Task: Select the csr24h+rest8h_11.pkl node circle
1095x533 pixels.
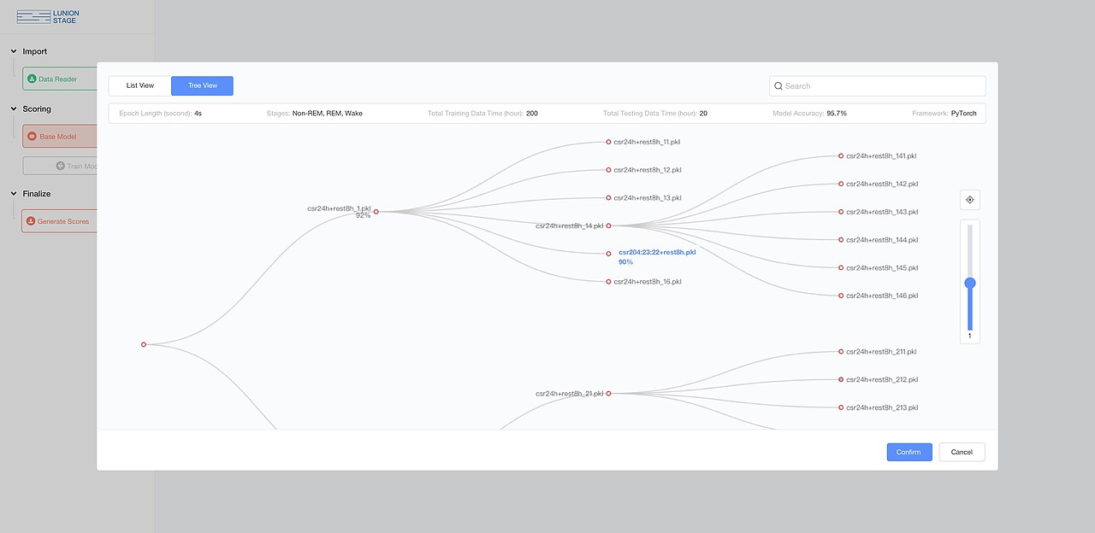Action: [608, 142]
